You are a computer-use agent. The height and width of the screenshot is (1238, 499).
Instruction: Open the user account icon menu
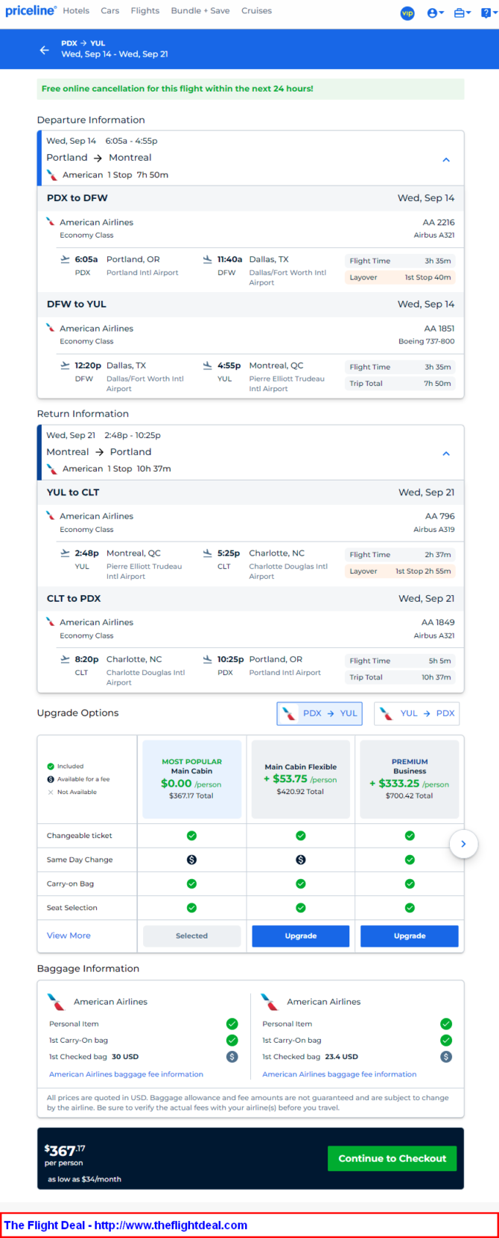[436, 13]
